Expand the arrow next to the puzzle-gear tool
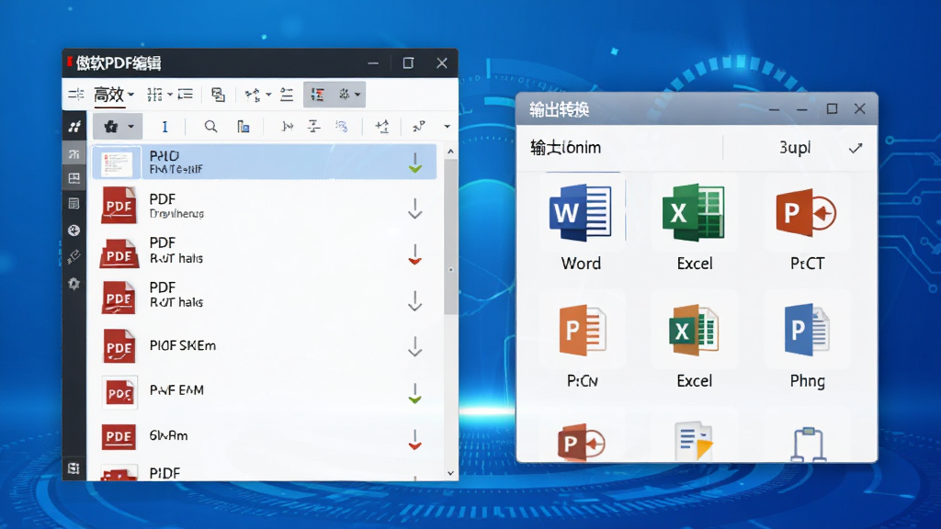This screenshot has height=529, width=941. (x=130, y=127)
